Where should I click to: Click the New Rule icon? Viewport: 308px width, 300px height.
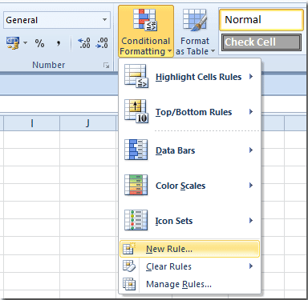(129, 249)
